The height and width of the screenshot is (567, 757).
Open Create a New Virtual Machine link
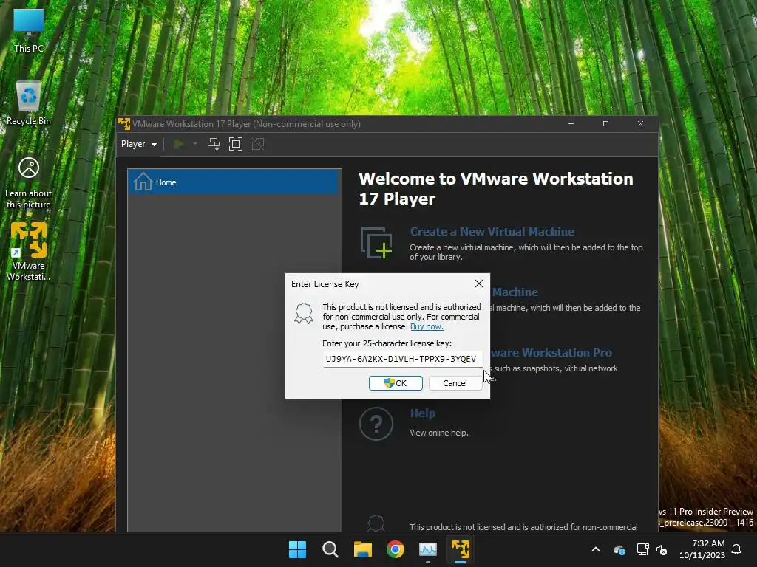(492, 231)
